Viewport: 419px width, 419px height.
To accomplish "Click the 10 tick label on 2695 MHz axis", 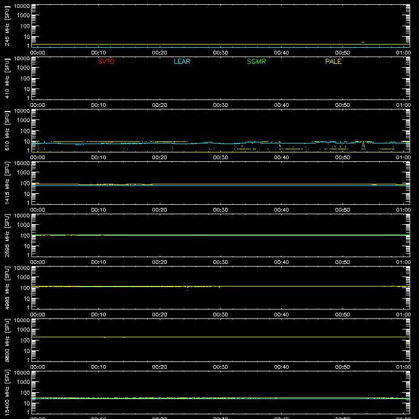I will coord(27,246).
